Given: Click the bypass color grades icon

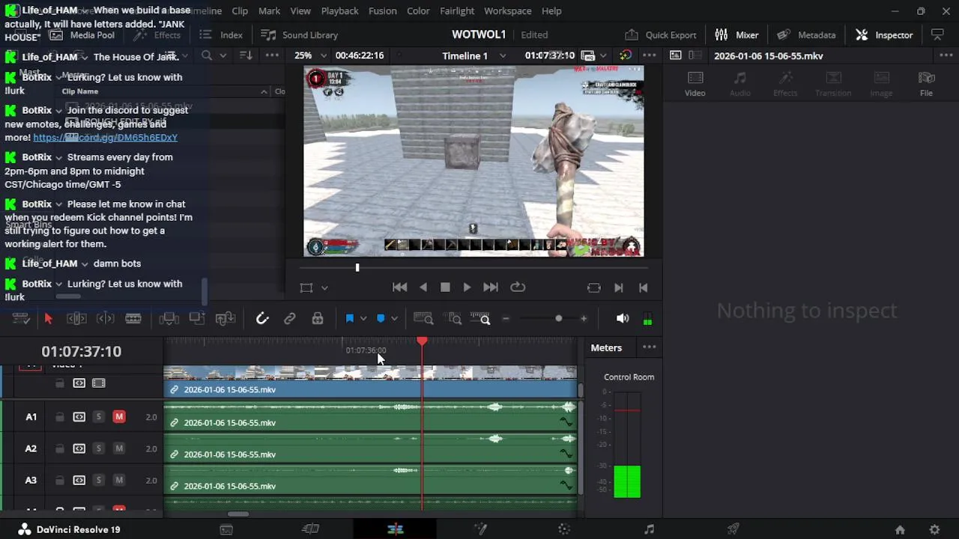Looking at the screenshot, I should click(x=626, y=55).
